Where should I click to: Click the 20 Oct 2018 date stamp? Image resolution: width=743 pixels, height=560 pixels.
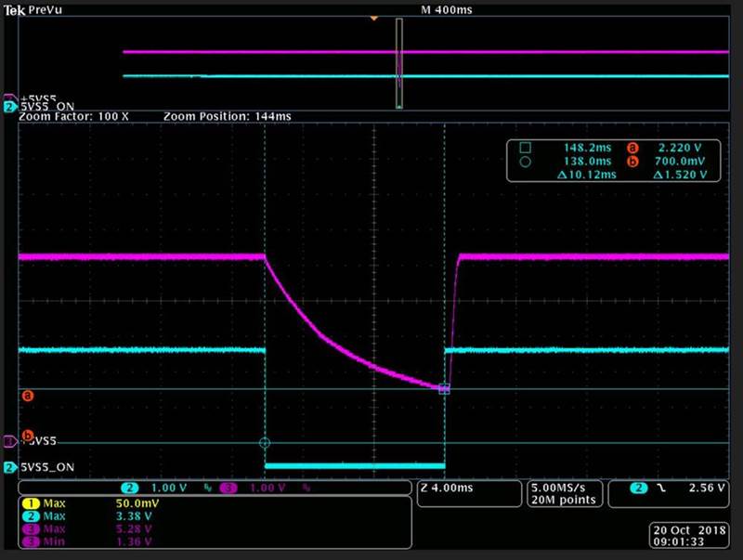coord(689,530)
